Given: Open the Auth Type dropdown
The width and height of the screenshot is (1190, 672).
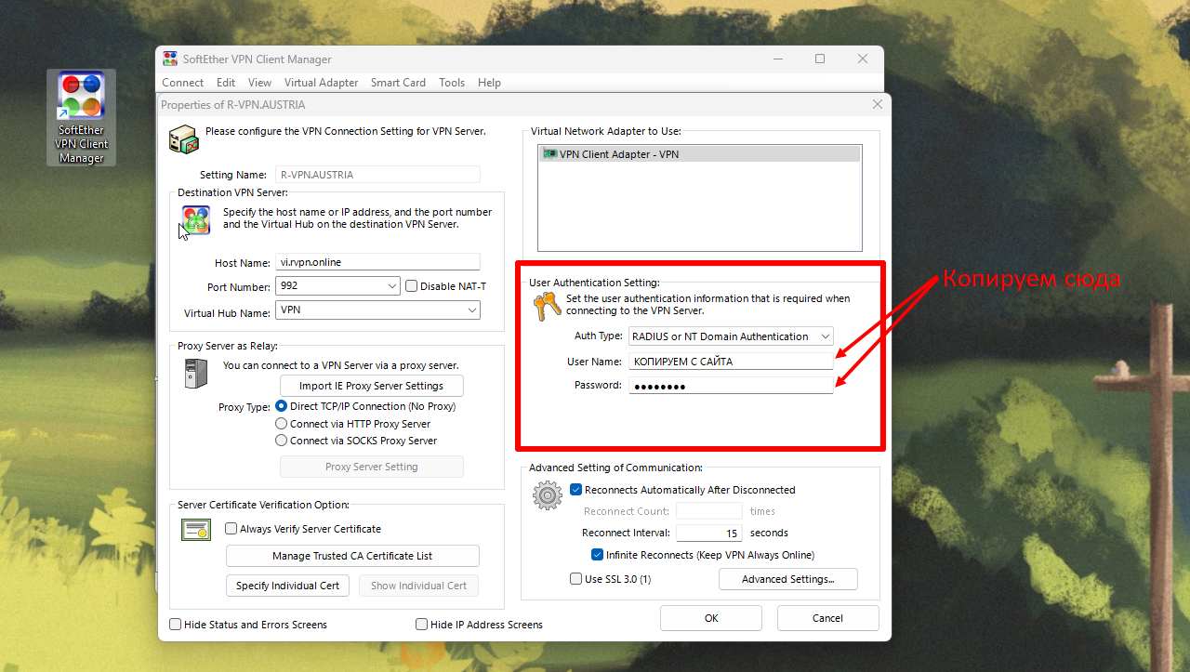Looking at the screenshot, I should tap(823, 336).
